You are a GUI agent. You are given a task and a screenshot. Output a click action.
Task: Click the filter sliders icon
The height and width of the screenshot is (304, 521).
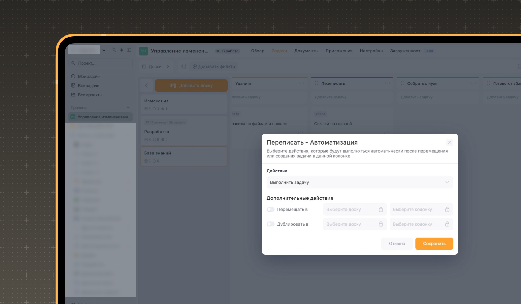[x=184, y=66]
